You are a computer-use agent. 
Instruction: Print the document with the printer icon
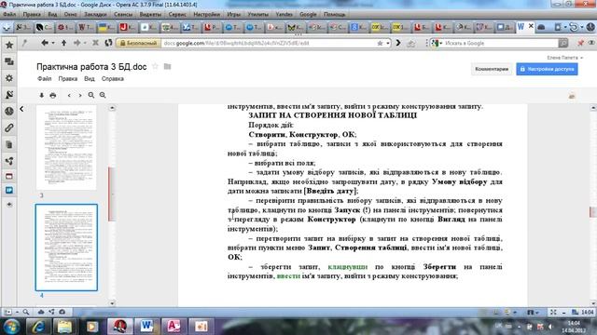[53, 95]
